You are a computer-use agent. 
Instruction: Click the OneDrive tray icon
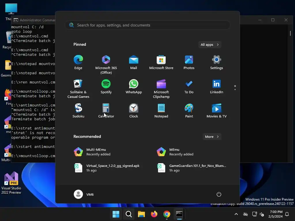tap(245, 214)
